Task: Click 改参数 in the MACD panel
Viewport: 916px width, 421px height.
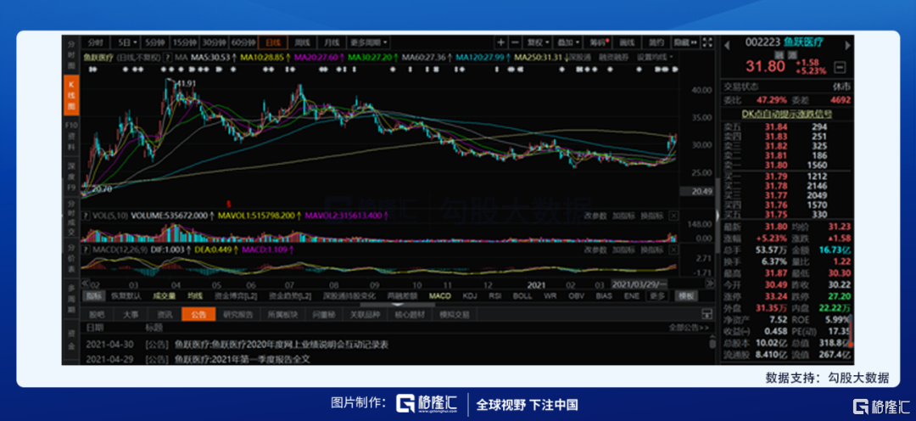Action: [x=596, y=250]
